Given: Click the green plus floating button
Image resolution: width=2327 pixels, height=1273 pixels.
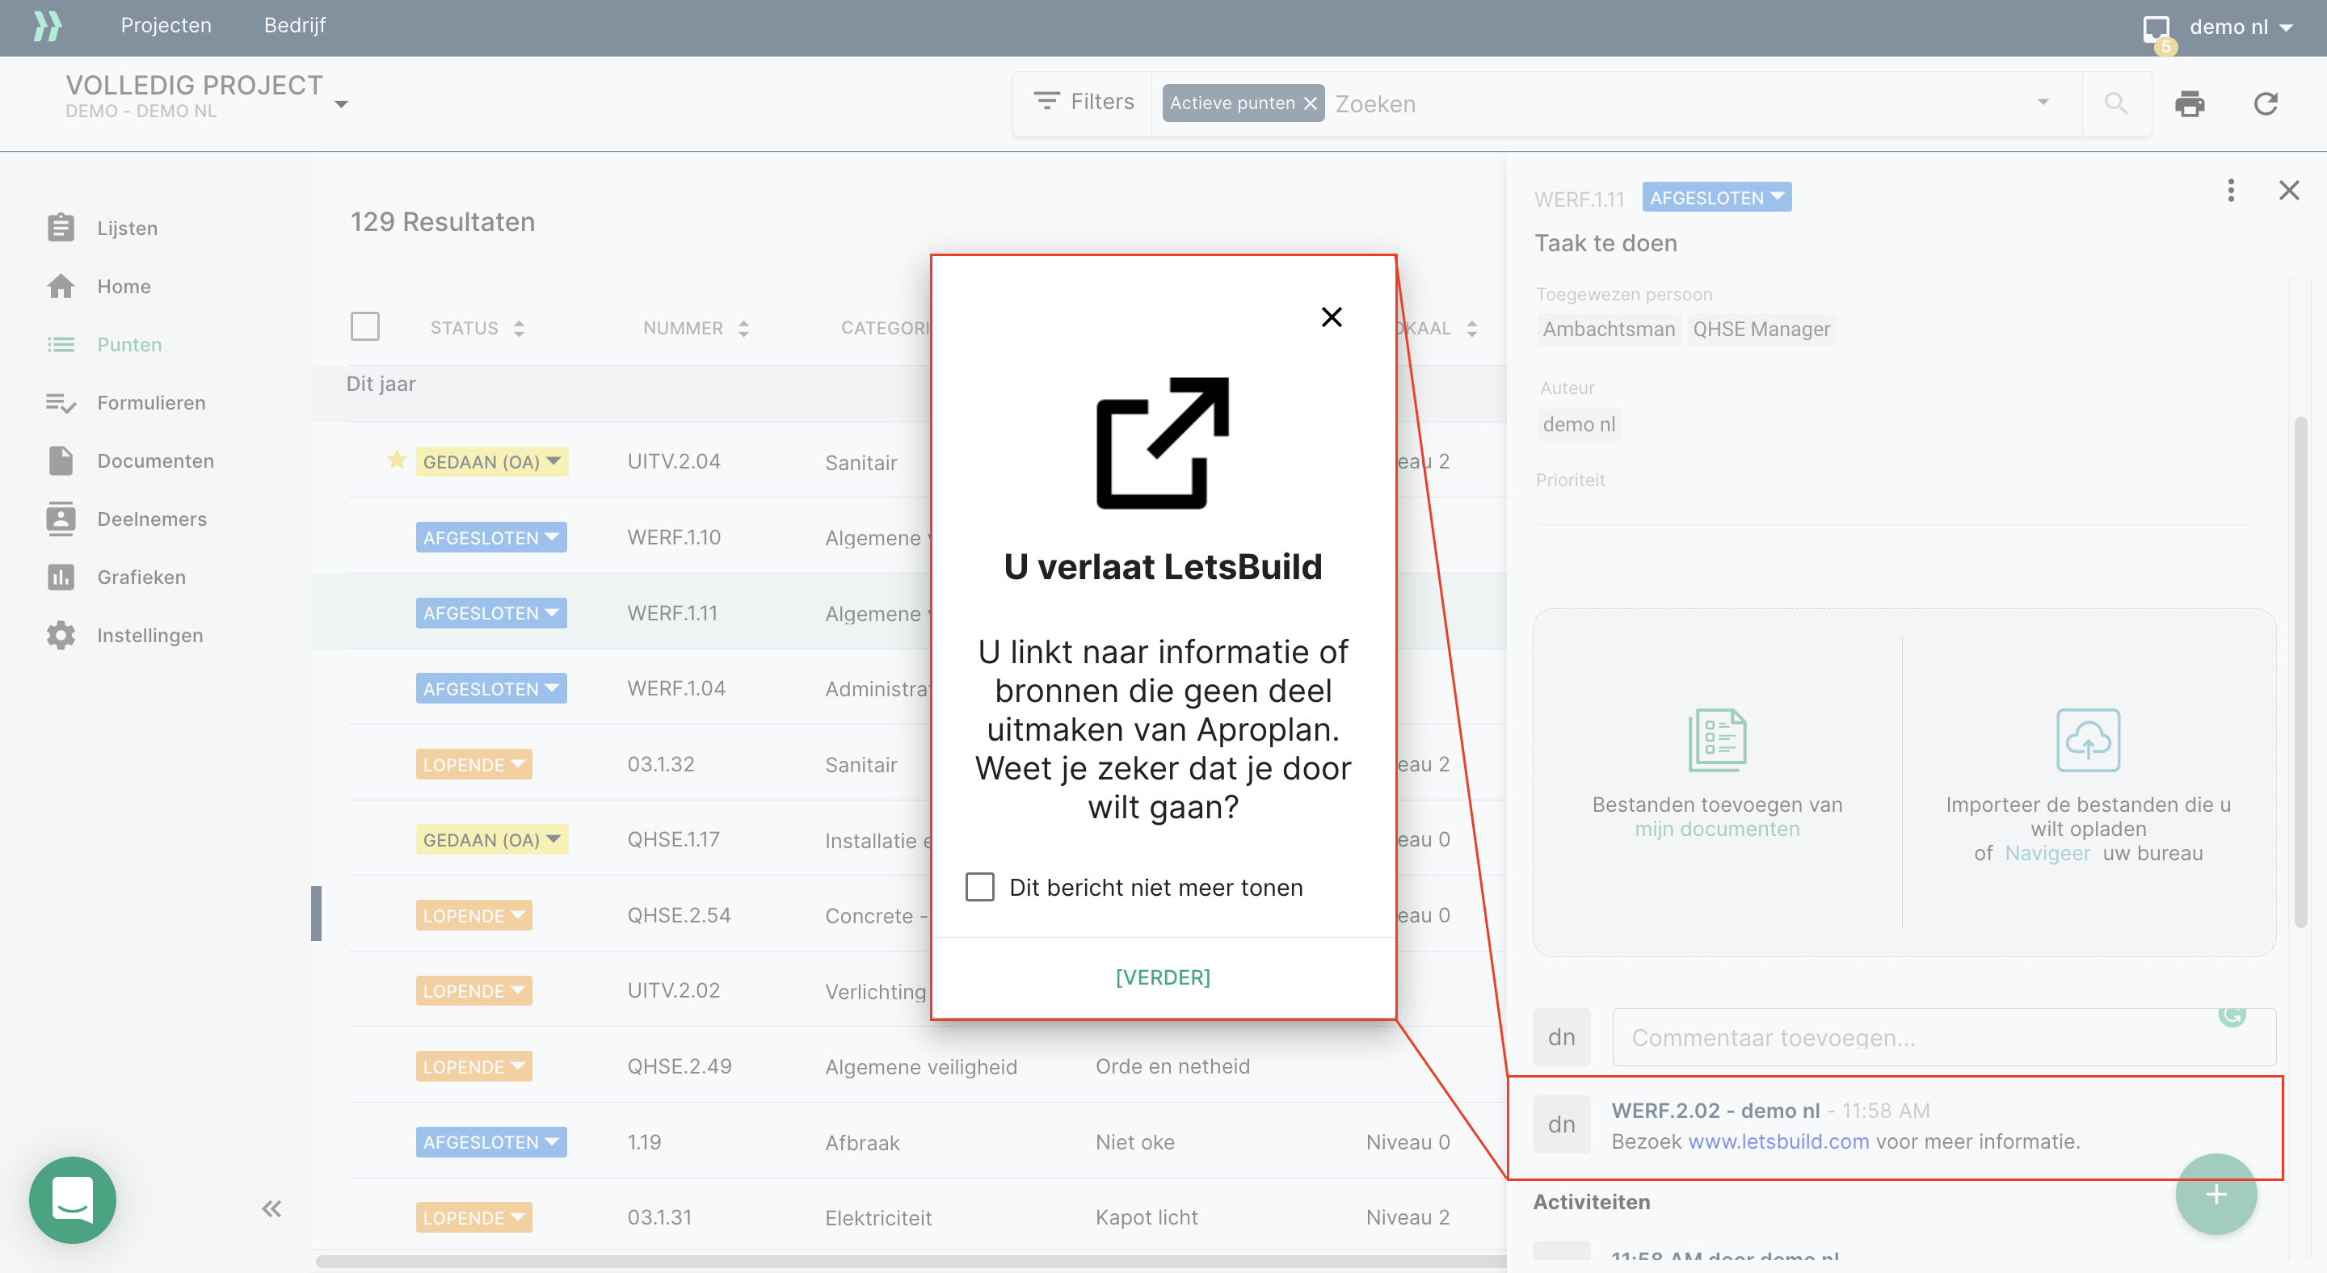Looking at the screenshot, I should pos(2215,1195).
